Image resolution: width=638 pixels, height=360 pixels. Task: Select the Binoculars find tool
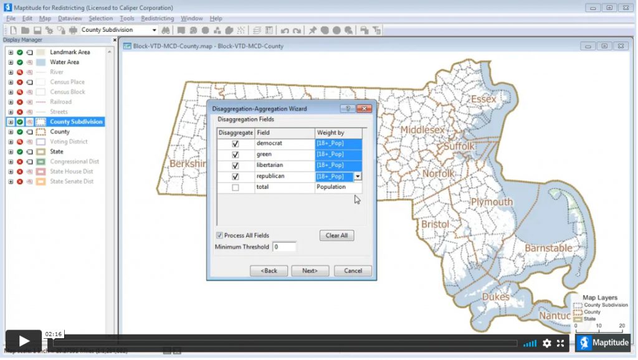(164, 29)
